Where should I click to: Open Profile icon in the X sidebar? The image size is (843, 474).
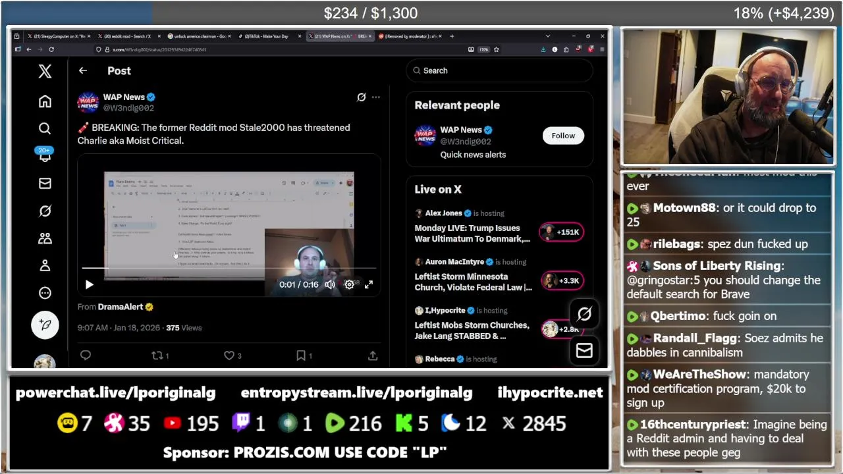pos(45,265)
